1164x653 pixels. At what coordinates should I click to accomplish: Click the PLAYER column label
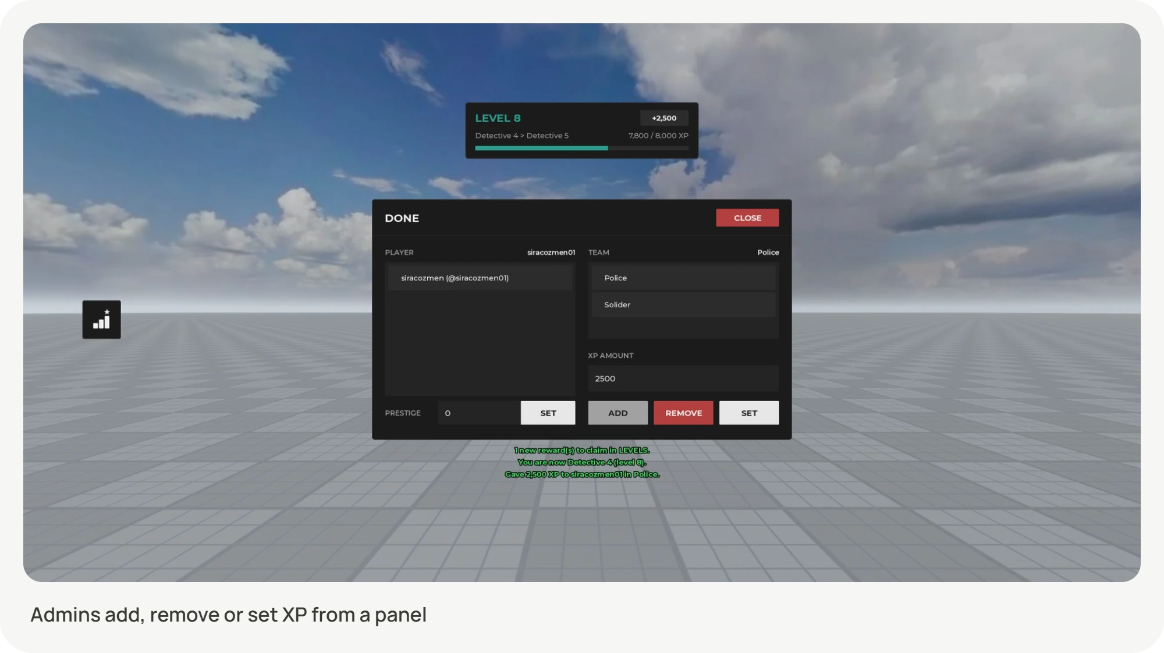pos(399,252)
